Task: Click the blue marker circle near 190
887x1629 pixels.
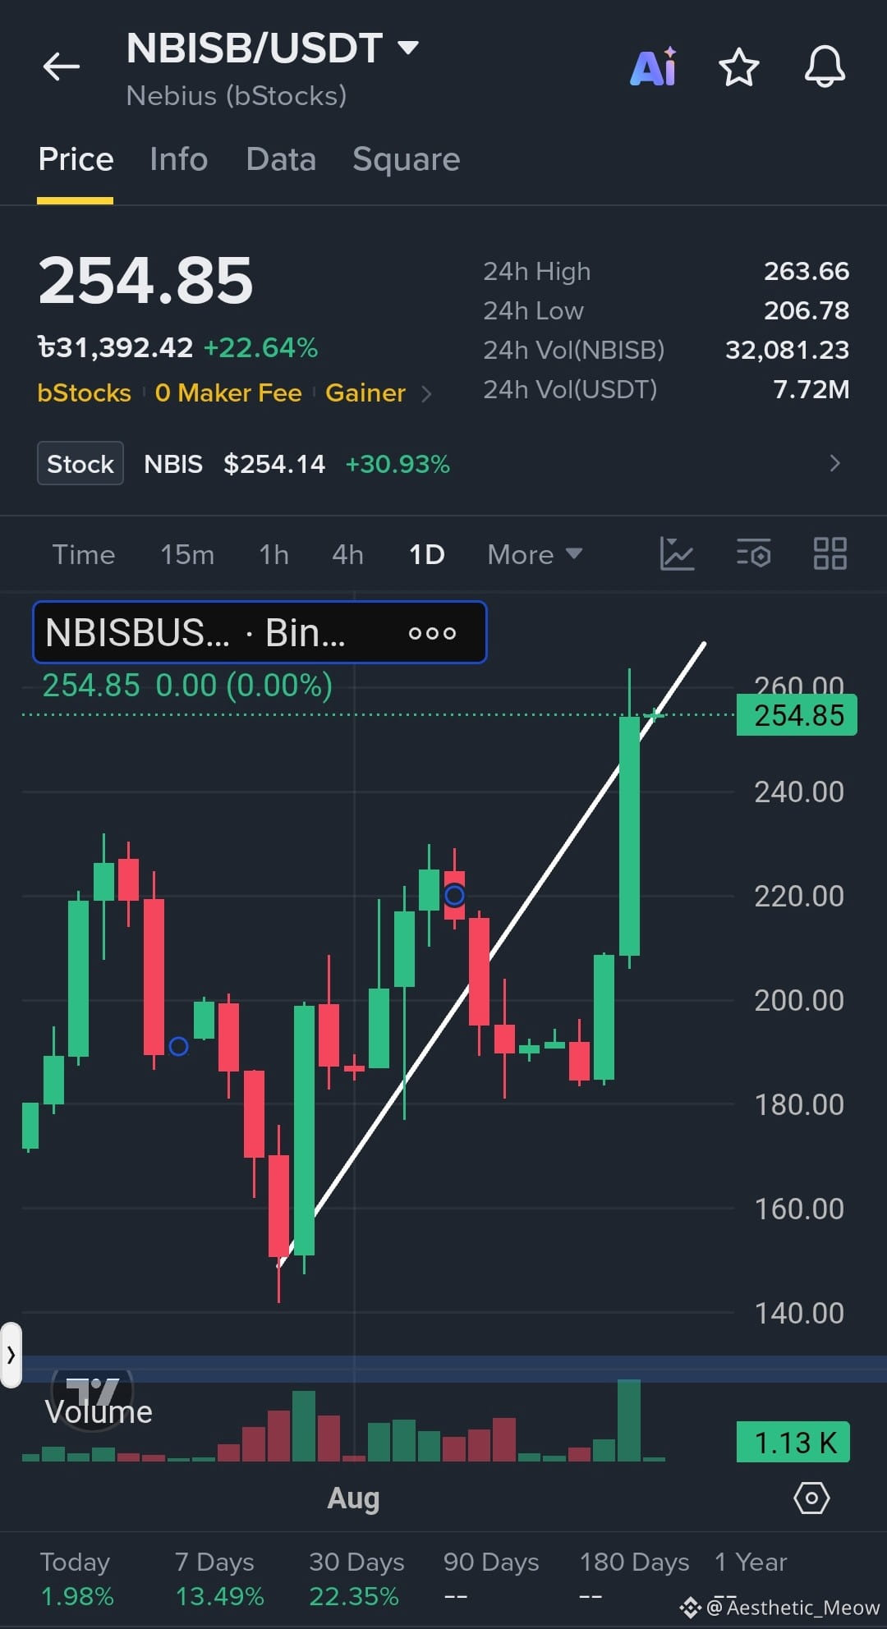Action: [x=178, y=1046]
